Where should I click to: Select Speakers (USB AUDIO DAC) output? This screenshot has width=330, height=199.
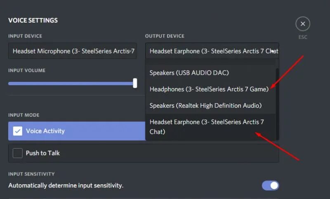(189, 73)
